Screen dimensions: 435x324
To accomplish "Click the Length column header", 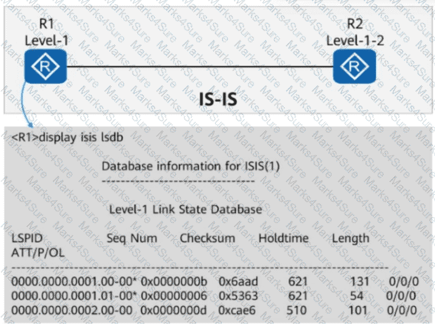I will [x=350, y=238].
